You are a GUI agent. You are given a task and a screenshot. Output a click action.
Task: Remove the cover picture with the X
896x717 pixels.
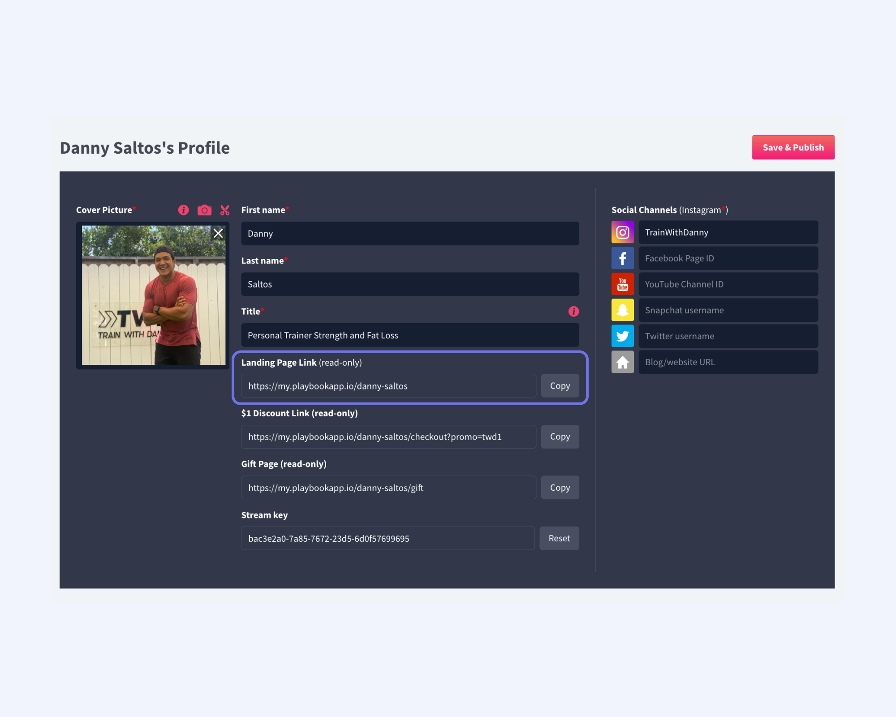pyautogui.click(x=218, y=233)
